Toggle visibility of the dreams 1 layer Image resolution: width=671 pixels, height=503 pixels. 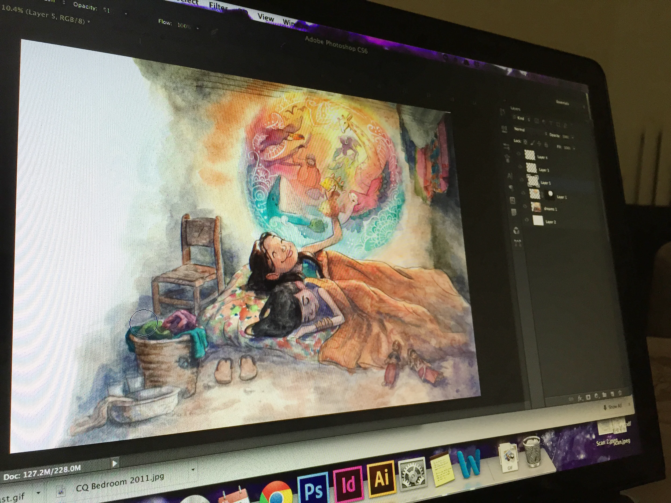[x=525, y=206]
